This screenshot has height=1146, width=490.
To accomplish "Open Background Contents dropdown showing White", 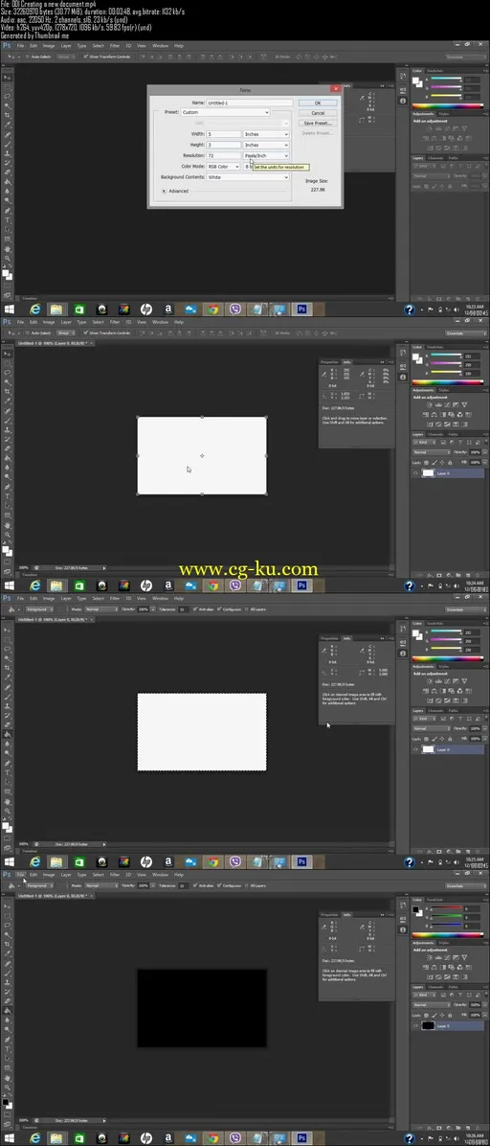I will pos(248,177).
